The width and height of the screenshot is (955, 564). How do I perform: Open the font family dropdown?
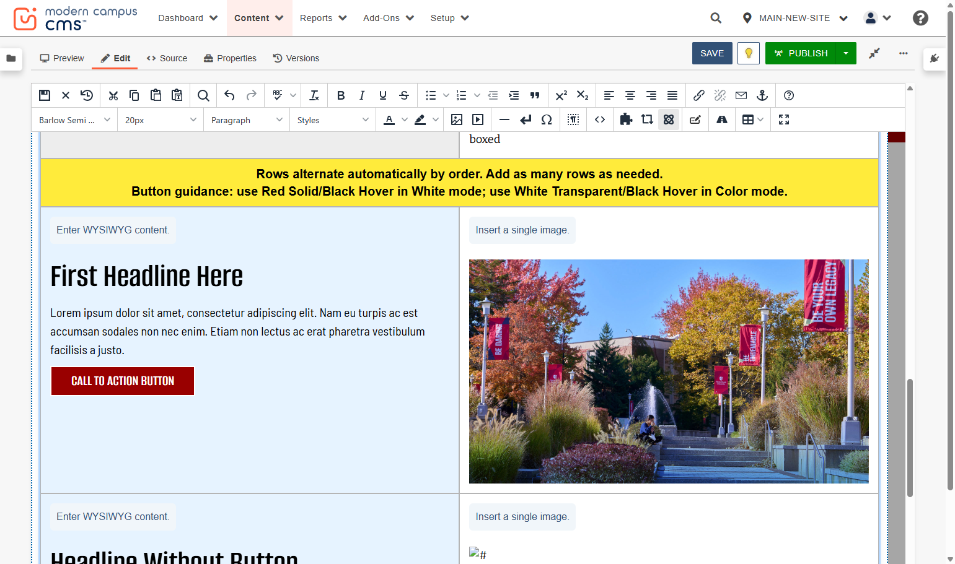tap(74, 120)
